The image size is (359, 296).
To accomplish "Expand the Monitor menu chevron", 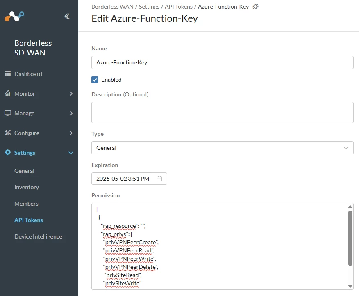I will 71,94.
